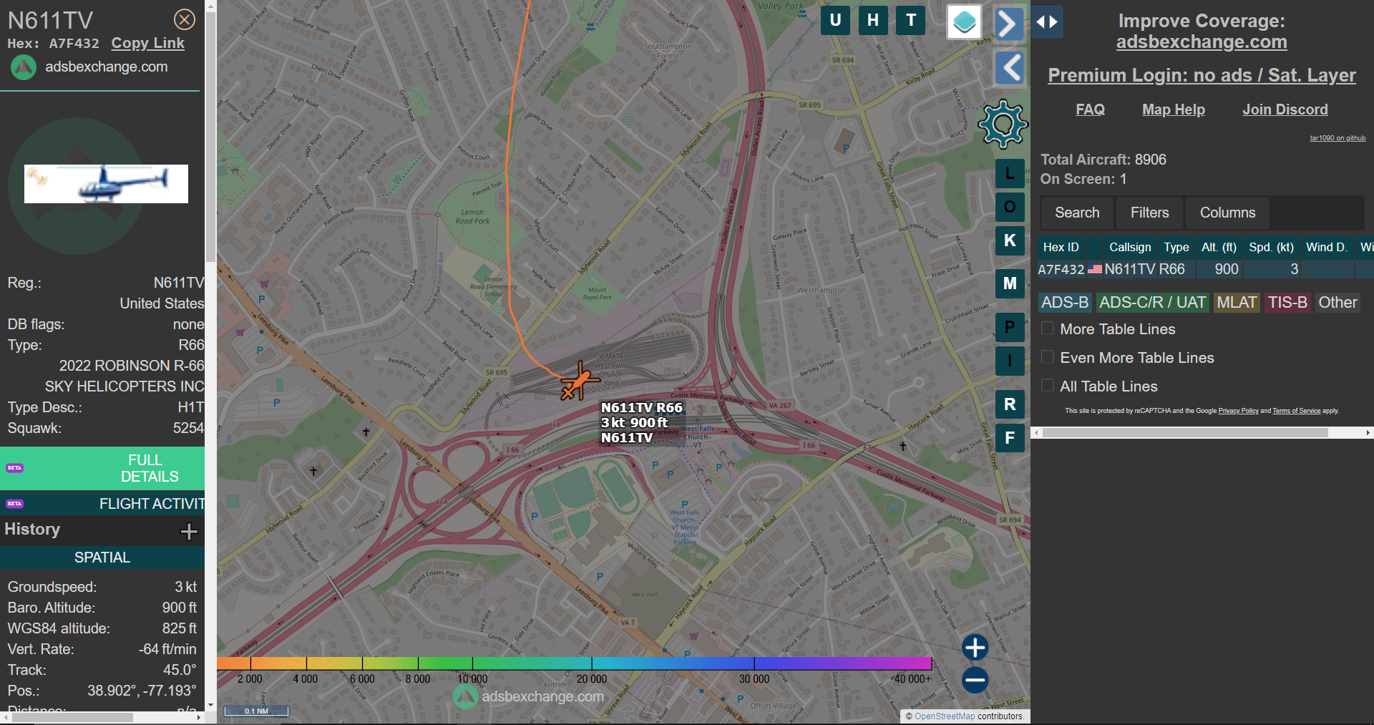Toggle the ADS-B source filter

click(x=1065, y=303)
